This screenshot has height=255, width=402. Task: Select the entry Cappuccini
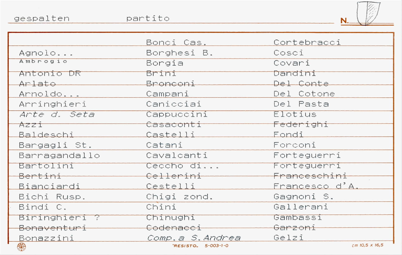pyautogui.click(x=177, y=114)
